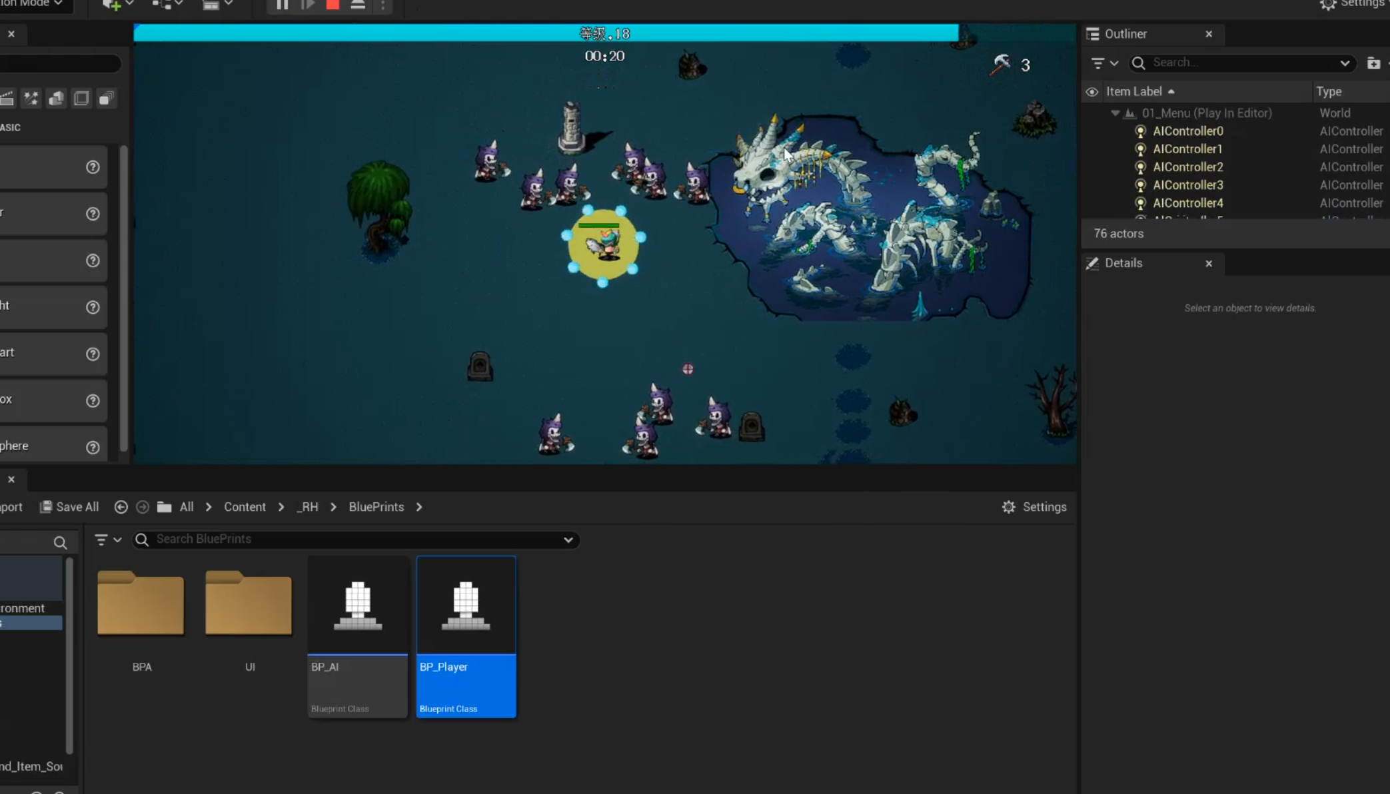1390x794 pixels.
Task: Toggle visibility eye column in Outliner header
Action: point(1091,91)
